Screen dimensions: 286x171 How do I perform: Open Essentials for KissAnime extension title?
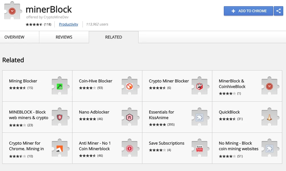point(161,115)
